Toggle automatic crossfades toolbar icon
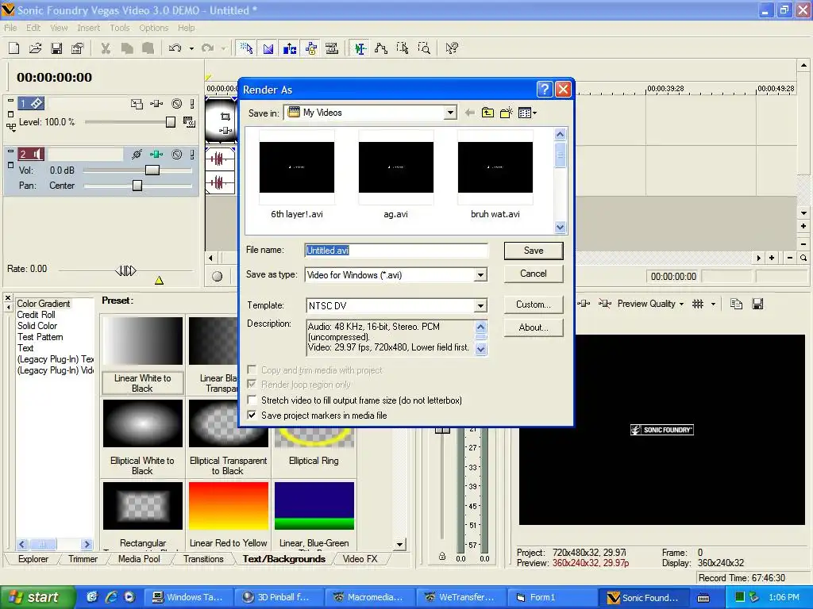Viewport: 813px width, 609px height. (268, 48)
